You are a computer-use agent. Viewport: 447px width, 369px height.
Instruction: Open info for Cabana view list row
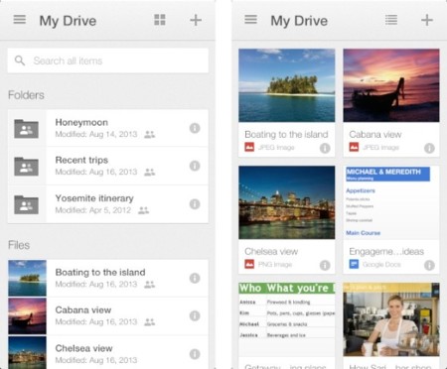pos(195,315)
